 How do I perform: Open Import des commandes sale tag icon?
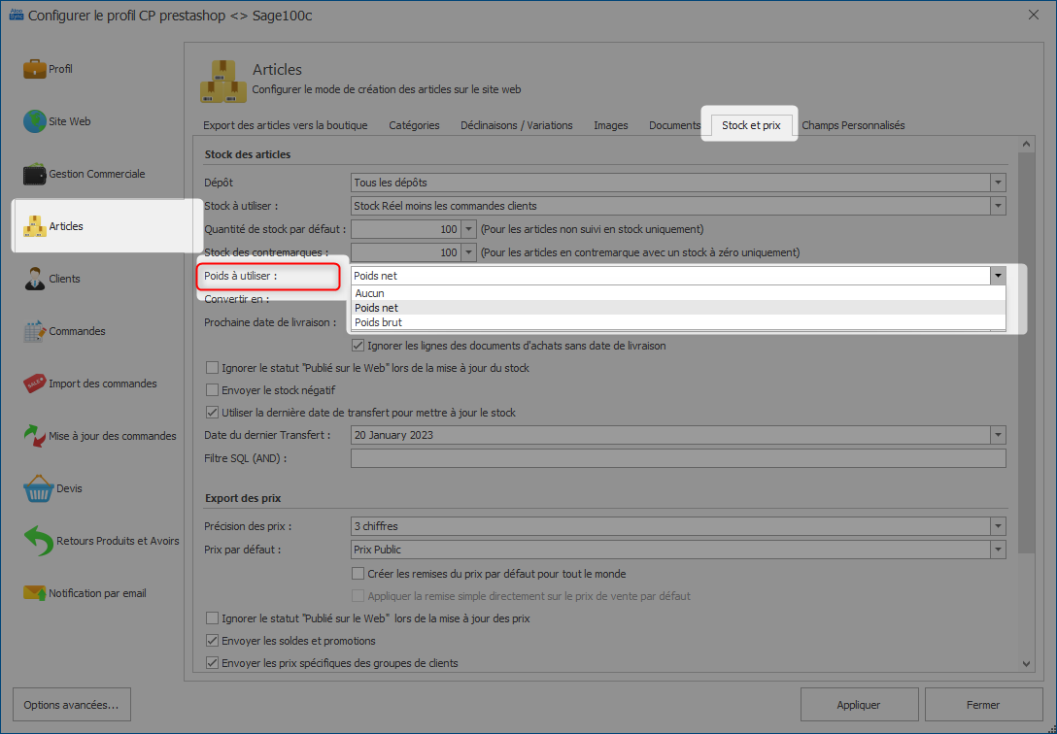(x=34, y=384)
